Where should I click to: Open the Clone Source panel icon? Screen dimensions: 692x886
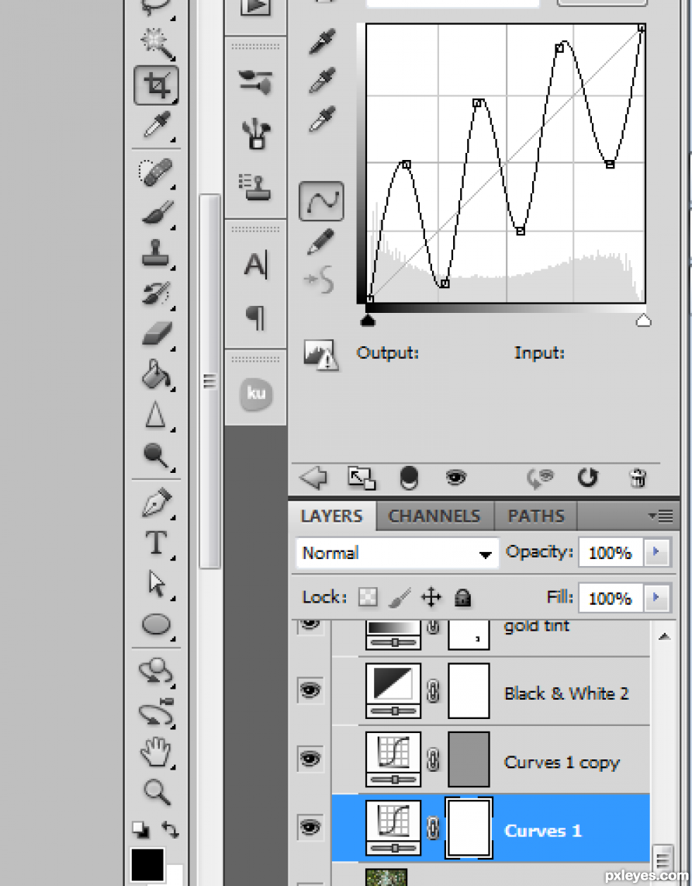pyautogui.click(x=254, y=186)
